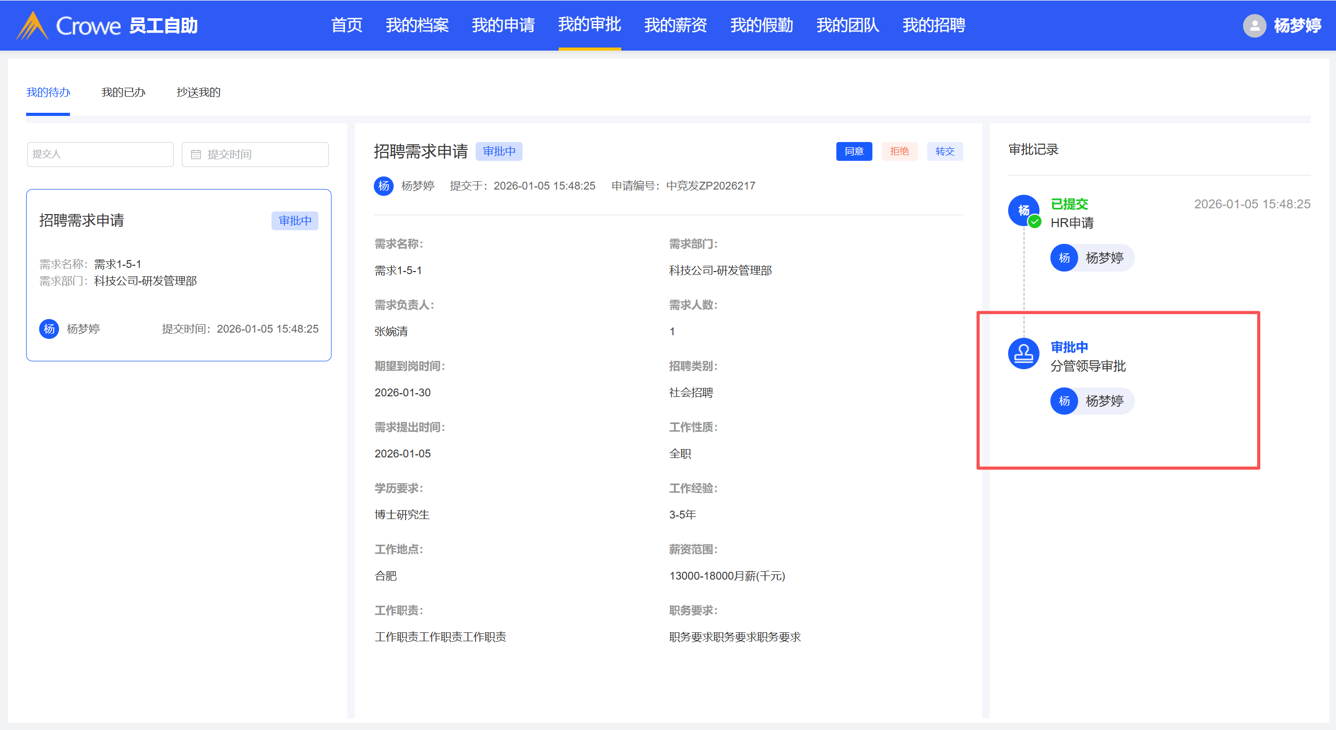Screen dimensions: 1336x730
Task: Open the 我的招聘 menu
Action: click(x=934, y=25)
